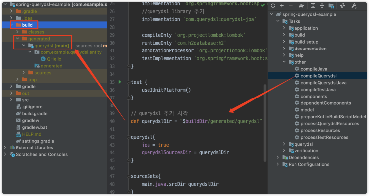Click the External Libraries bar-chart icon
The image size is (369, 196).
click(12, 147)
